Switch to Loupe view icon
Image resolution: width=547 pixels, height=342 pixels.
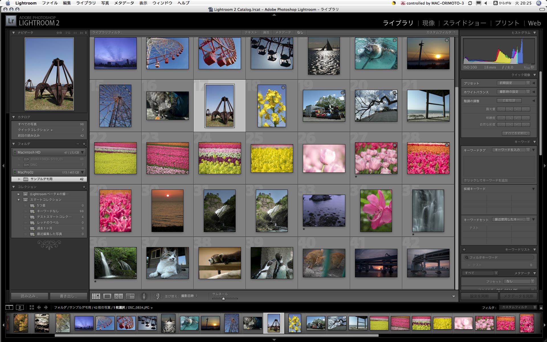pyautogui.click(x=107, y=296)
